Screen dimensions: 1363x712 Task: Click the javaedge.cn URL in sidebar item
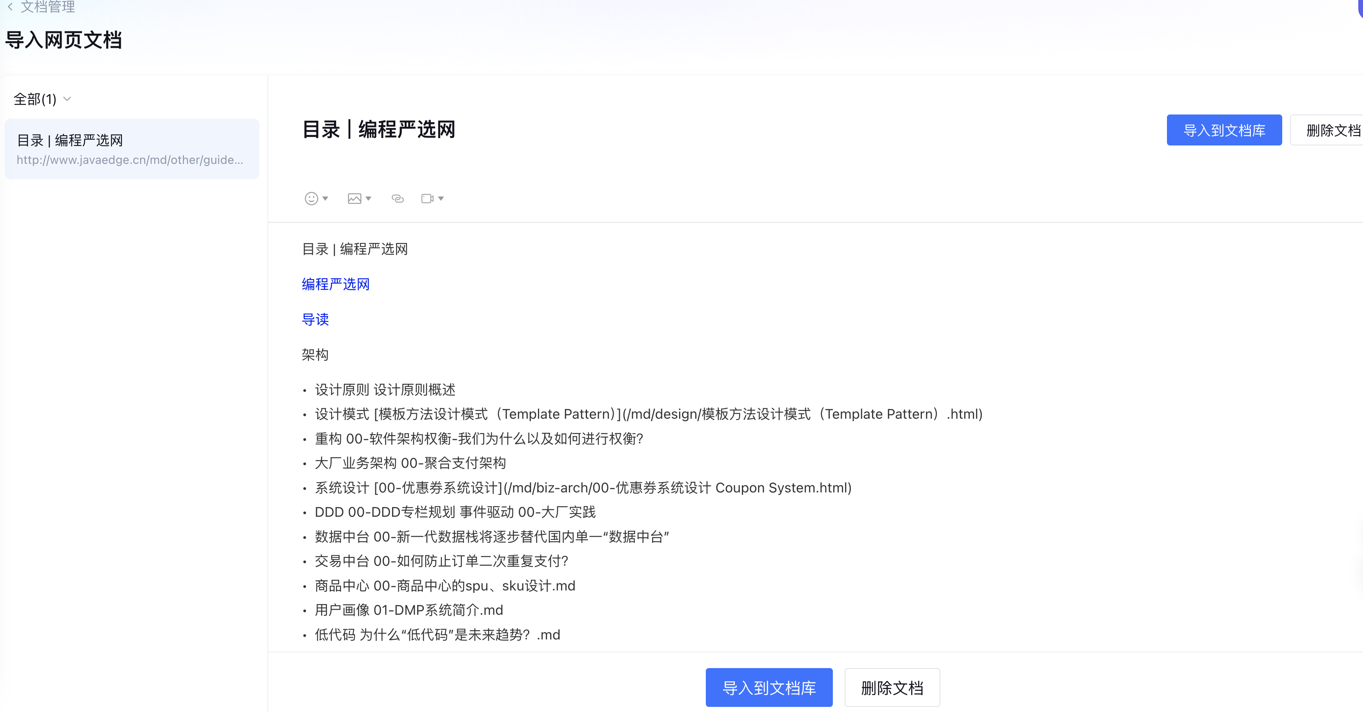click(130, 160)
